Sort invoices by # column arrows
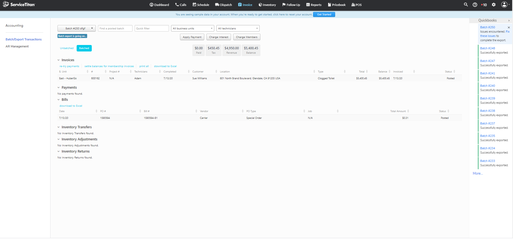 coord(106,72)
